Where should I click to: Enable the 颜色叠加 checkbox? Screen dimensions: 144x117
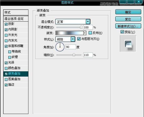click(6, 68)
